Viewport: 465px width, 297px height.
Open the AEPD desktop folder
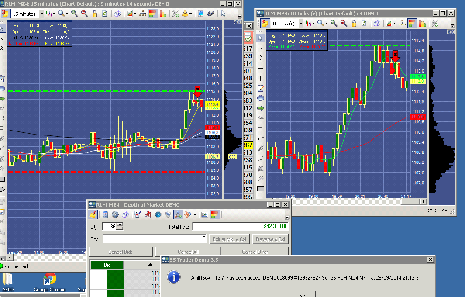(8, 282)
